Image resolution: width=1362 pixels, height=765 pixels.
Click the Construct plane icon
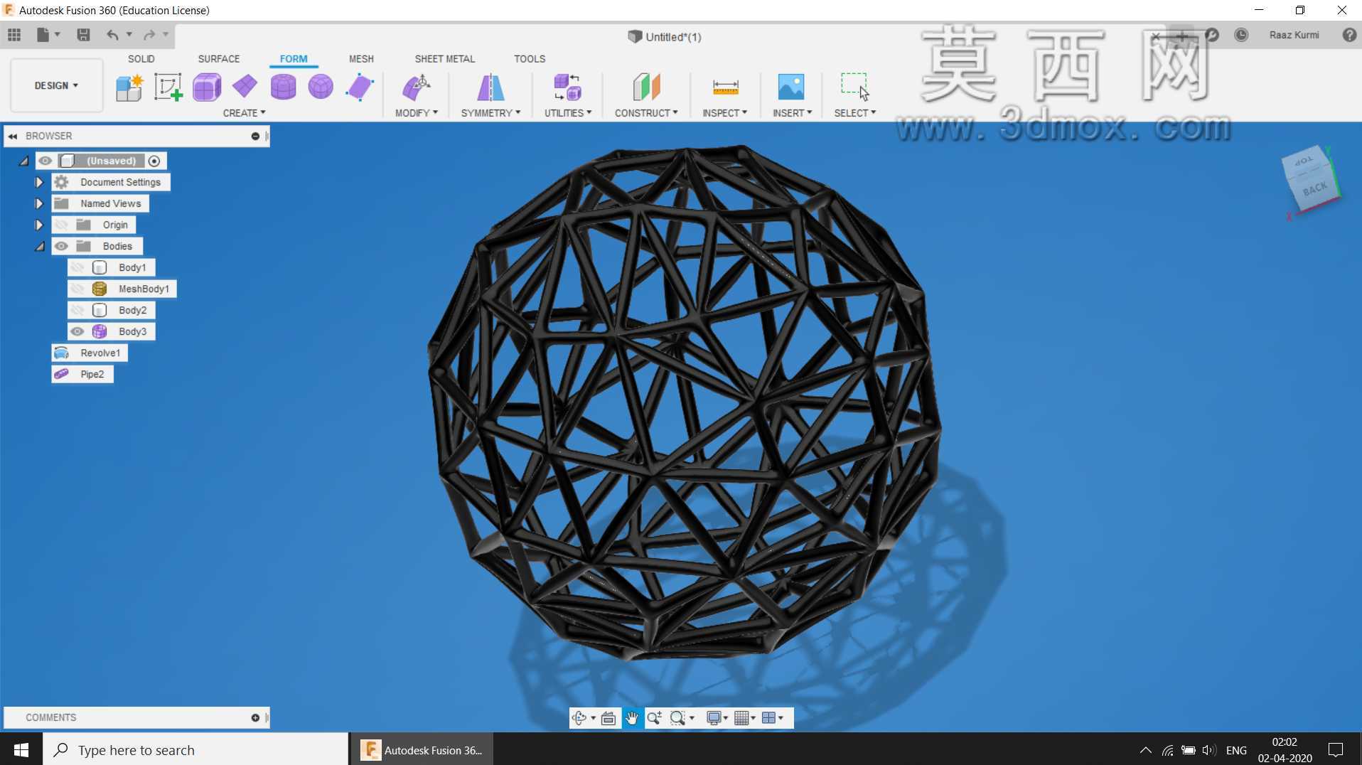[x=646, y=87]
